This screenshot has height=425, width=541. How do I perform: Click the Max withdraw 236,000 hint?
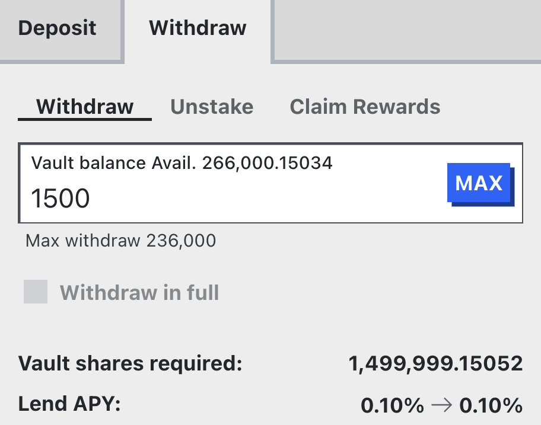pos(120,241)
